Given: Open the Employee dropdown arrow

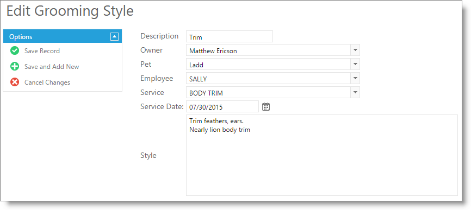Looking at the screenshot, I should click(x=355, y=78).
